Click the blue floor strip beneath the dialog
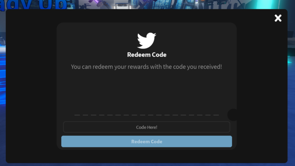The width and height of the screenshot is (295, 166). coord(147,165)
